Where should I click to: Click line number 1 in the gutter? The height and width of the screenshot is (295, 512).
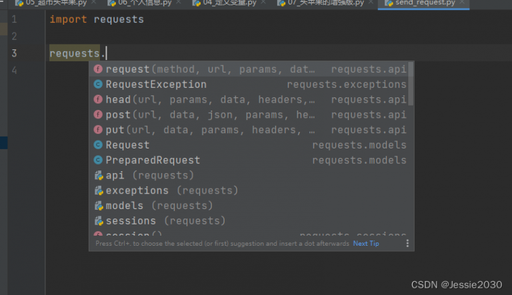(x=15, y=19)
